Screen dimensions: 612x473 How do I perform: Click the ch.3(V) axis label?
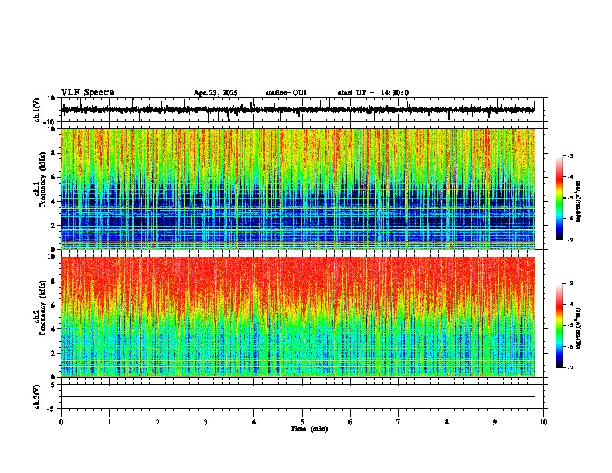[37, 396]
